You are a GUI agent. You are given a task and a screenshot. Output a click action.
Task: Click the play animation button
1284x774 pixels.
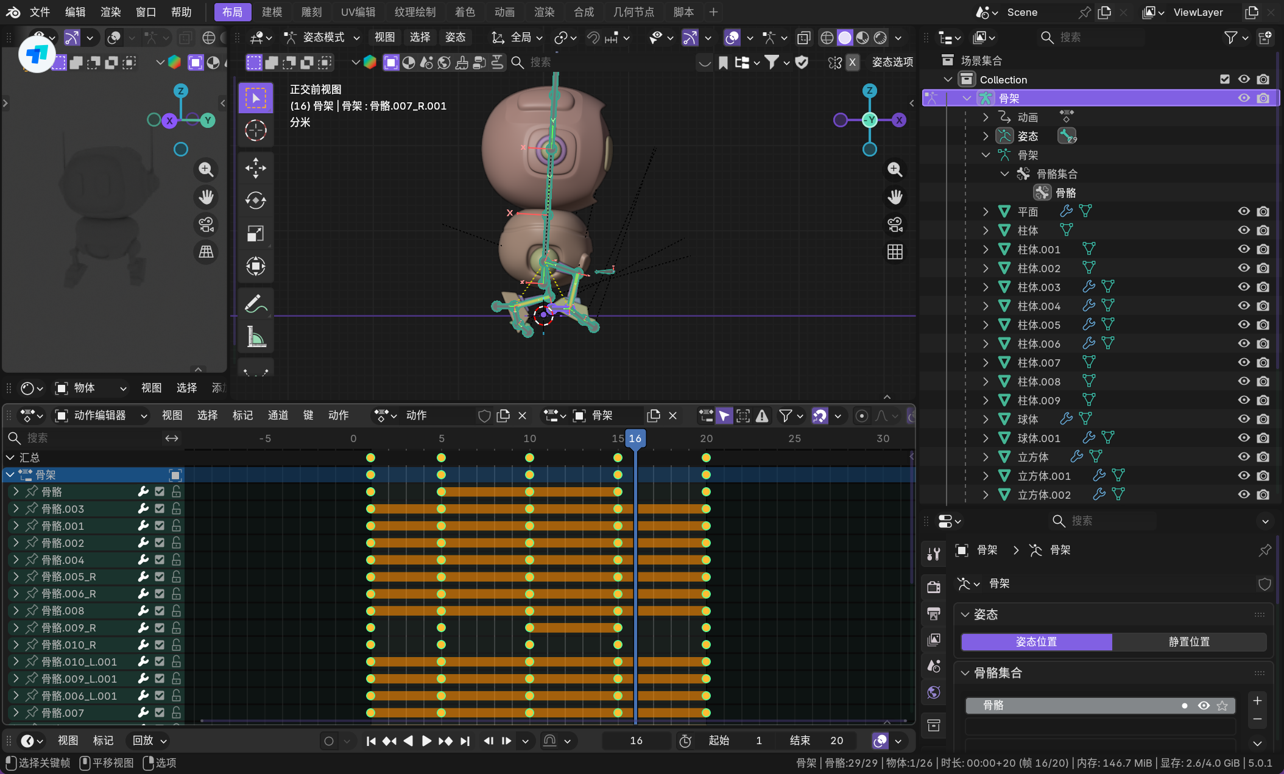426,741
